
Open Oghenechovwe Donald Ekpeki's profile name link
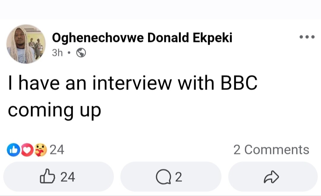click(142, 38)
